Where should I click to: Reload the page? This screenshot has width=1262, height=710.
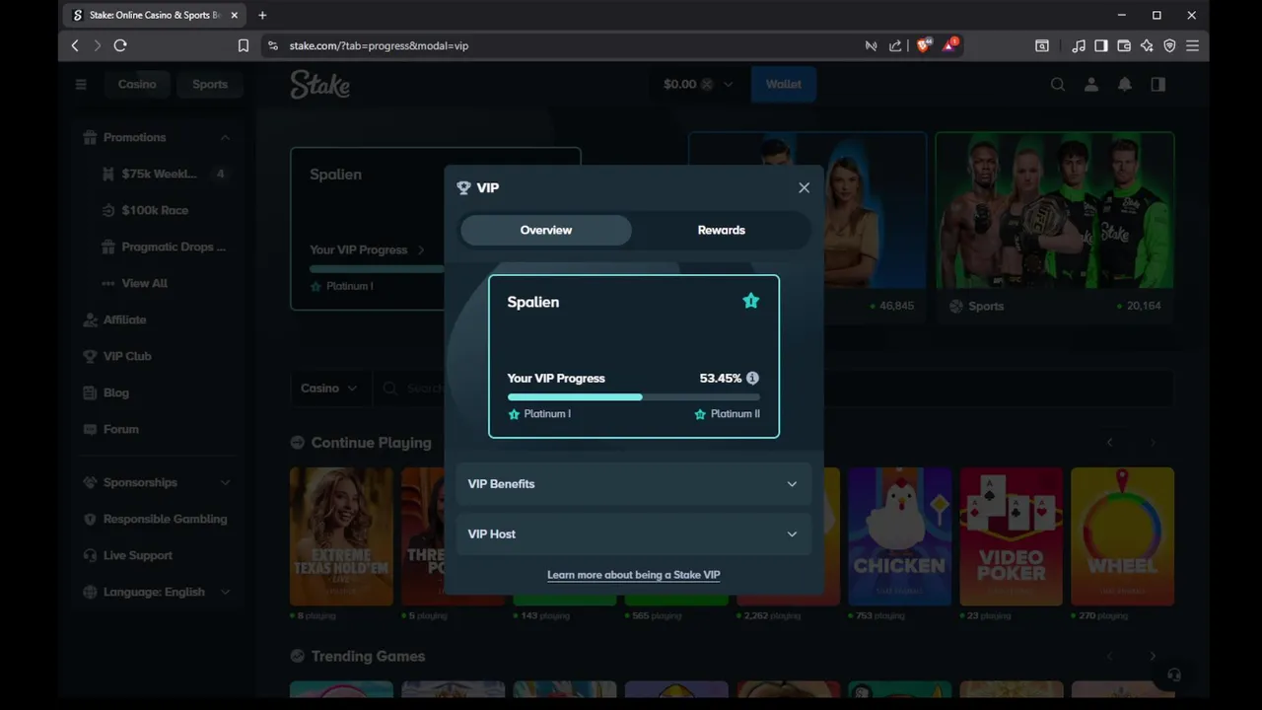click(x=120, y=45)
